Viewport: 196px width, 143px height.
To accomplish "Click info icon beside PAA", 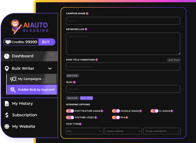I will pos(127,118).
